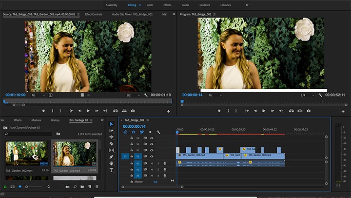This screenshot has height=198, width=351.
Task: Toggle lock on V1 track
Action: pyautogui.click(x=132, y=156)
